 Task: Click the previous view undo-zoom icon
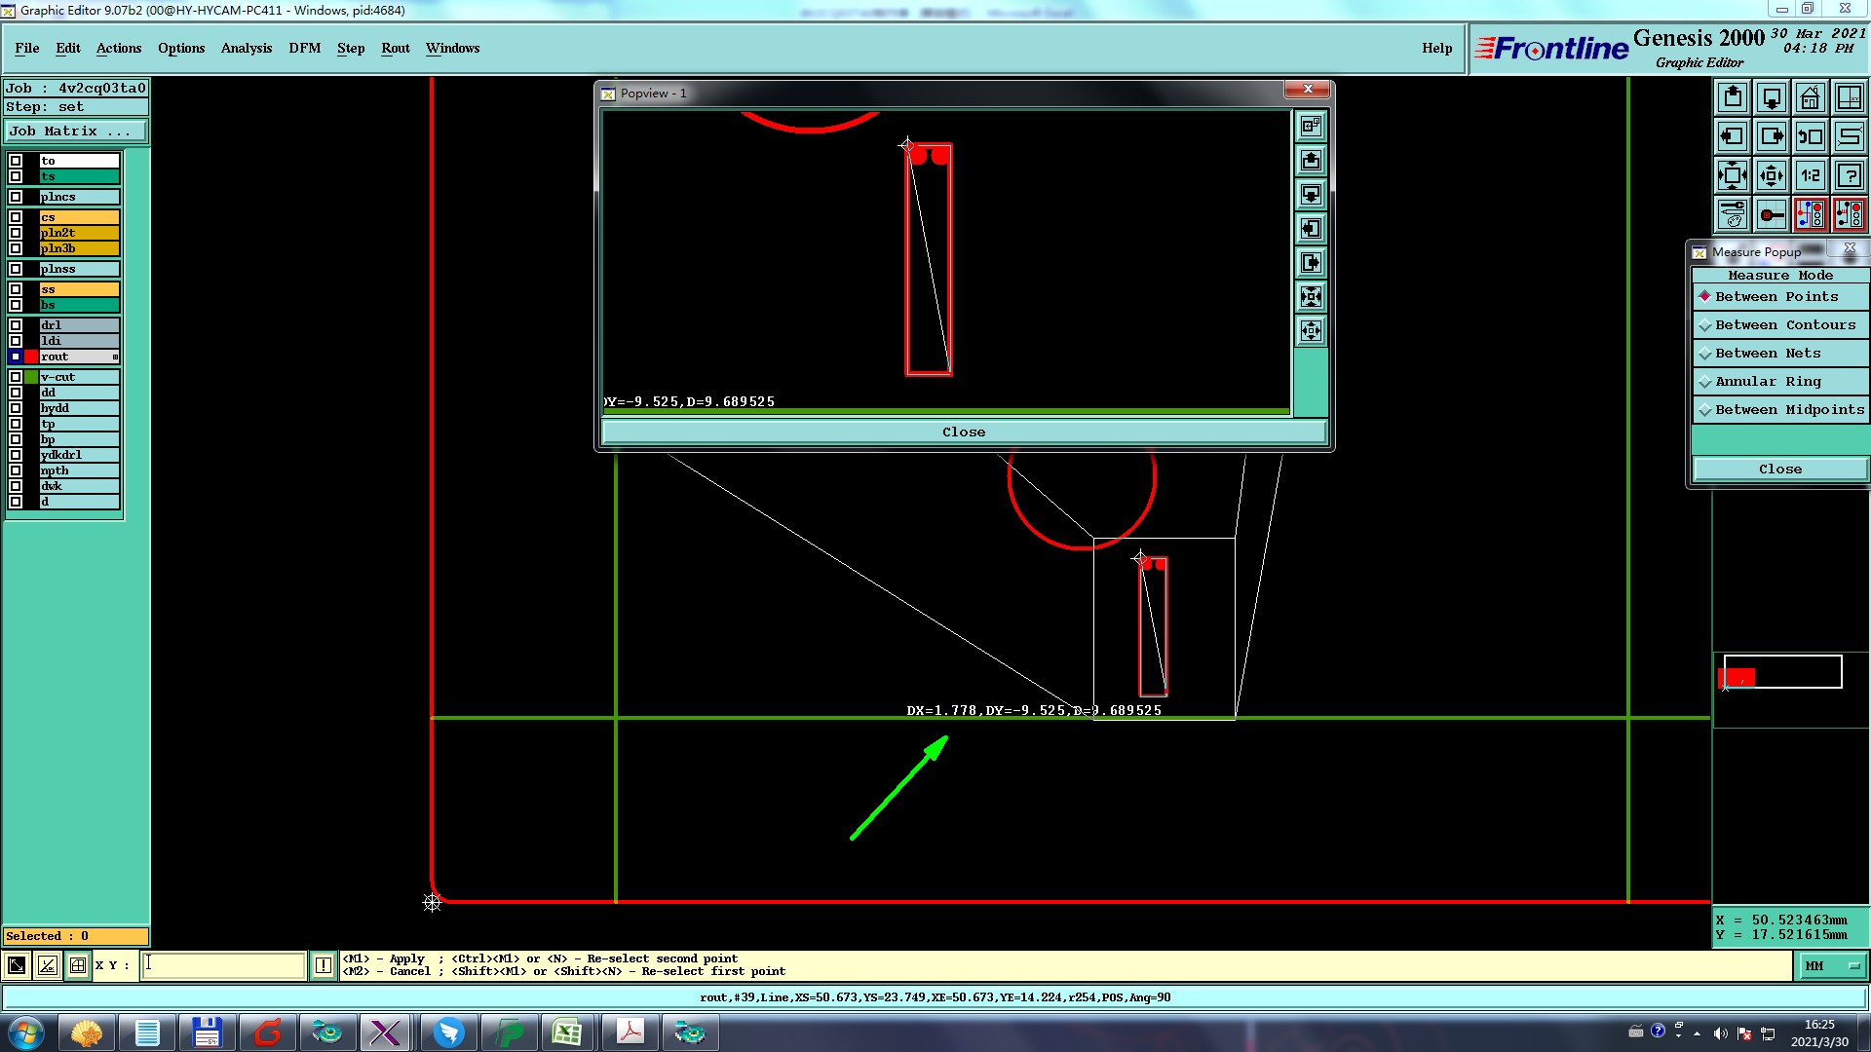tap(1810, 136)
